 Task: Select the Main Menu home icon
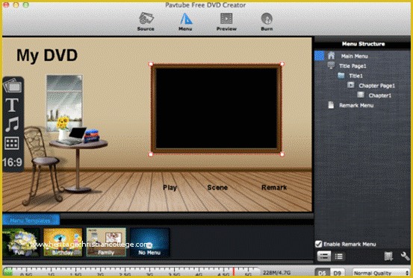point(331,55)
